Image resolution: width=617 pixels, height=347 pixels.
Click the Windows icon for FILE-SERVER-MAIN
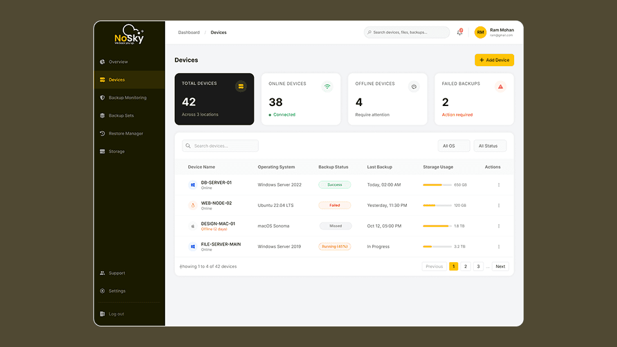(x=192, y=247)
